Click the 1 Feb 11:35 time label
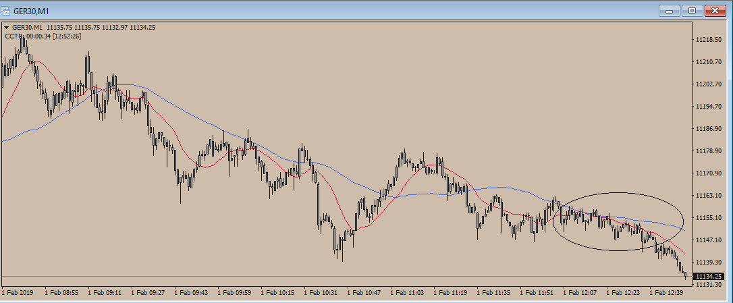The image size is (733, 303). 493,293
